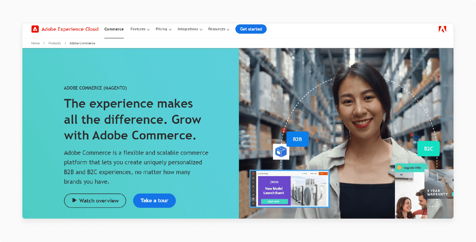The image size is (476, 242).
Task: Open the Resources dropdown menu
Action: (219, 29)
